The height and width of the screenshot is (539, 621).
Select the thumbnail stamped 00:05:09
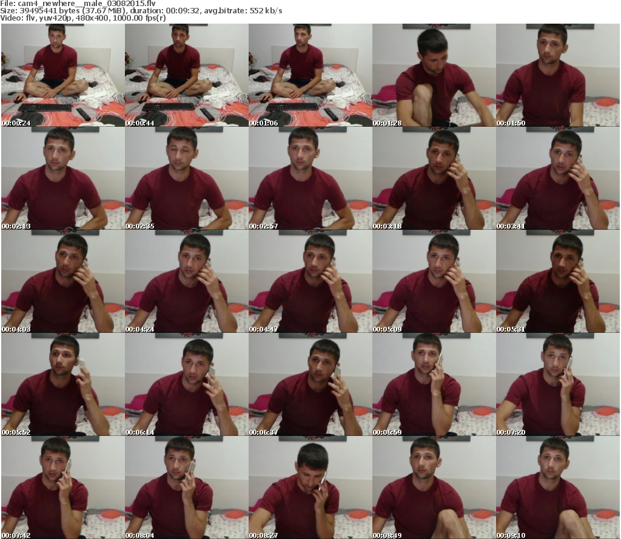[x=434, y=281]
